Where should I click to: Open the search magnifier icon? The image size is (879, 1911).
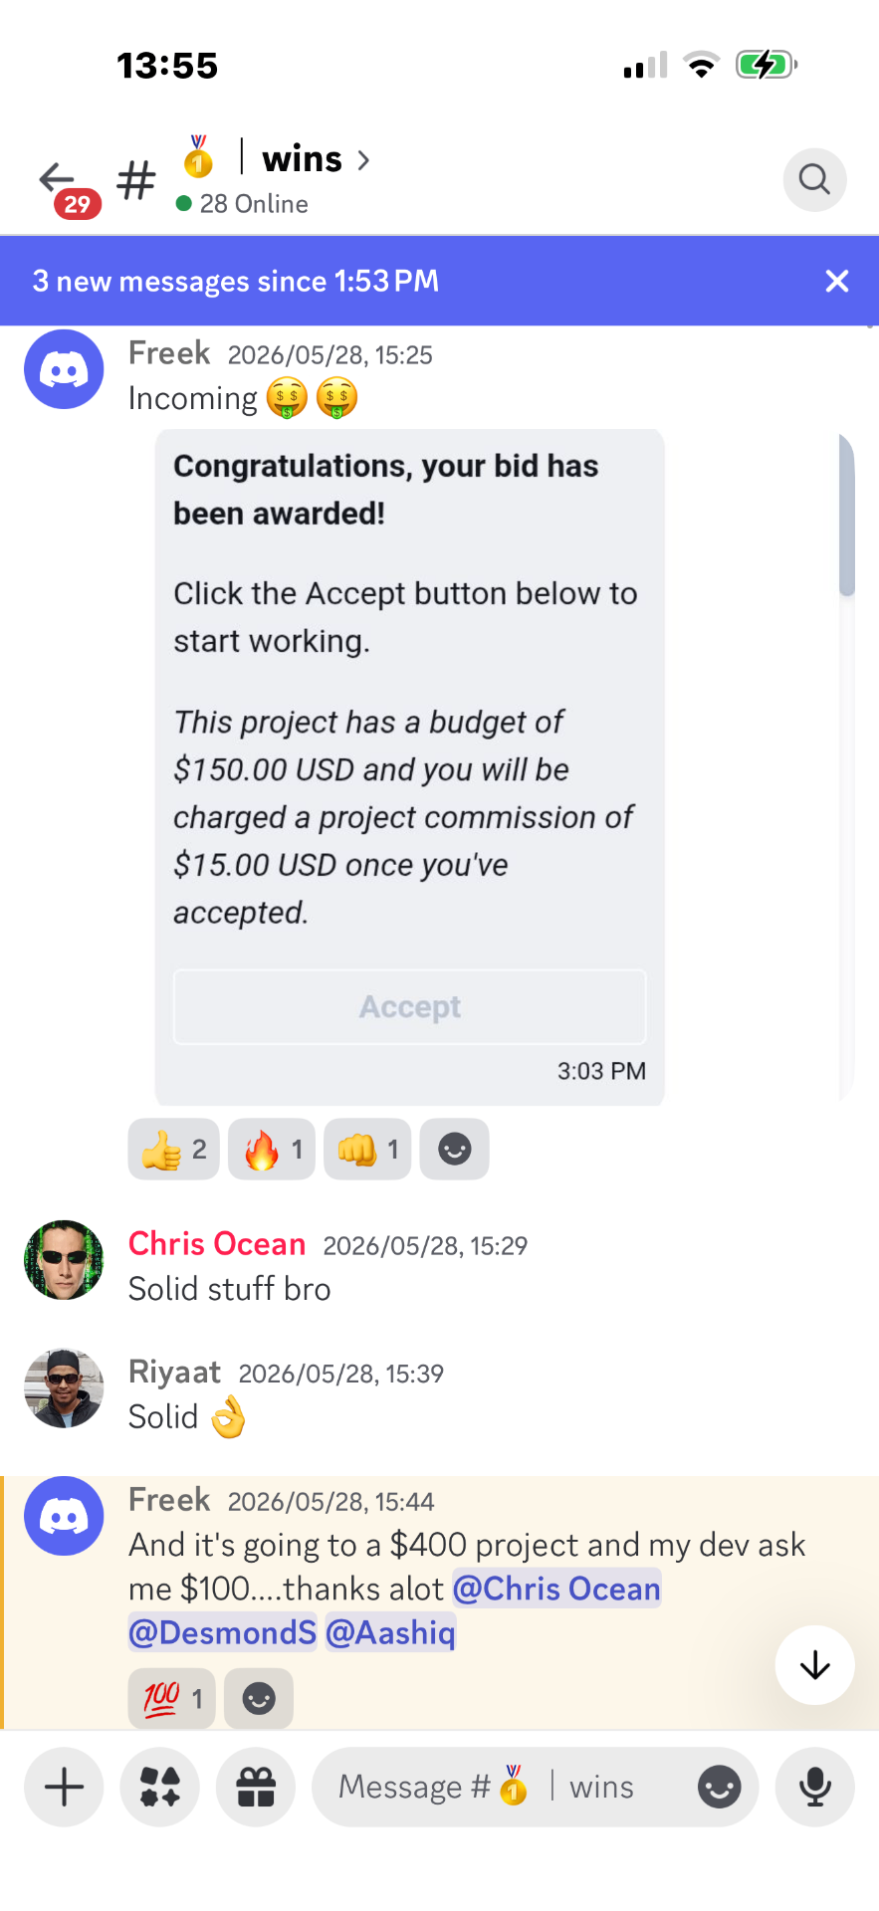pos(814,179)
